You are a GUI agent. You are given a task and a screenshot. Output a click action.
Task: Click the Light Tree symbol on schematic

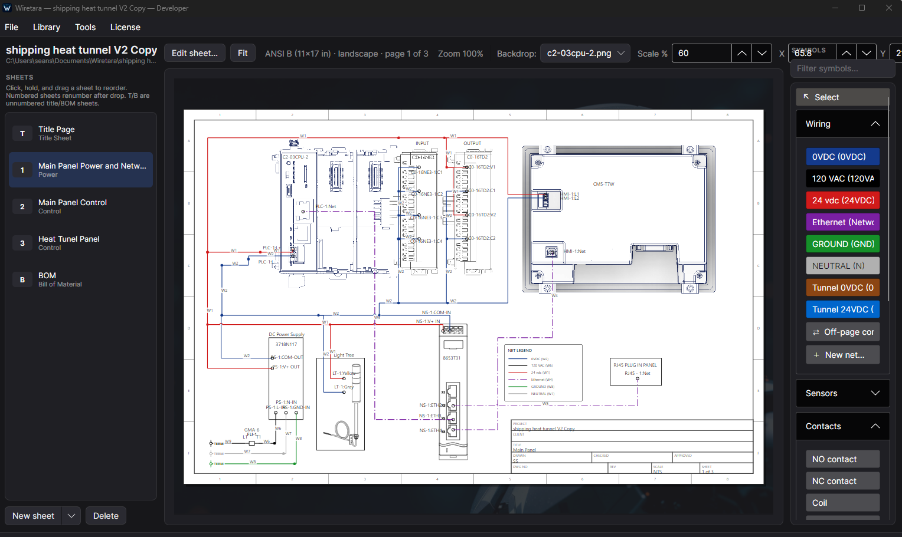click(x=341, y=404)
